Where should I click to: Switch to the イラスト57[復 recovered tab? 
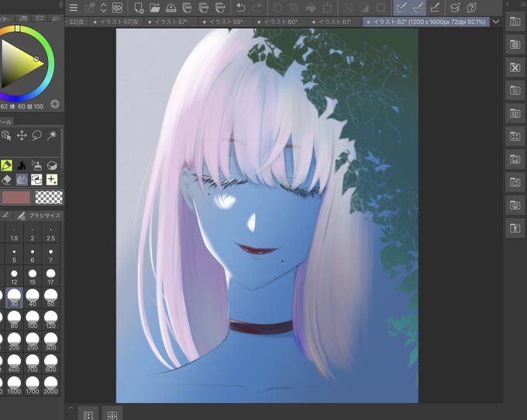click(117, 22)
